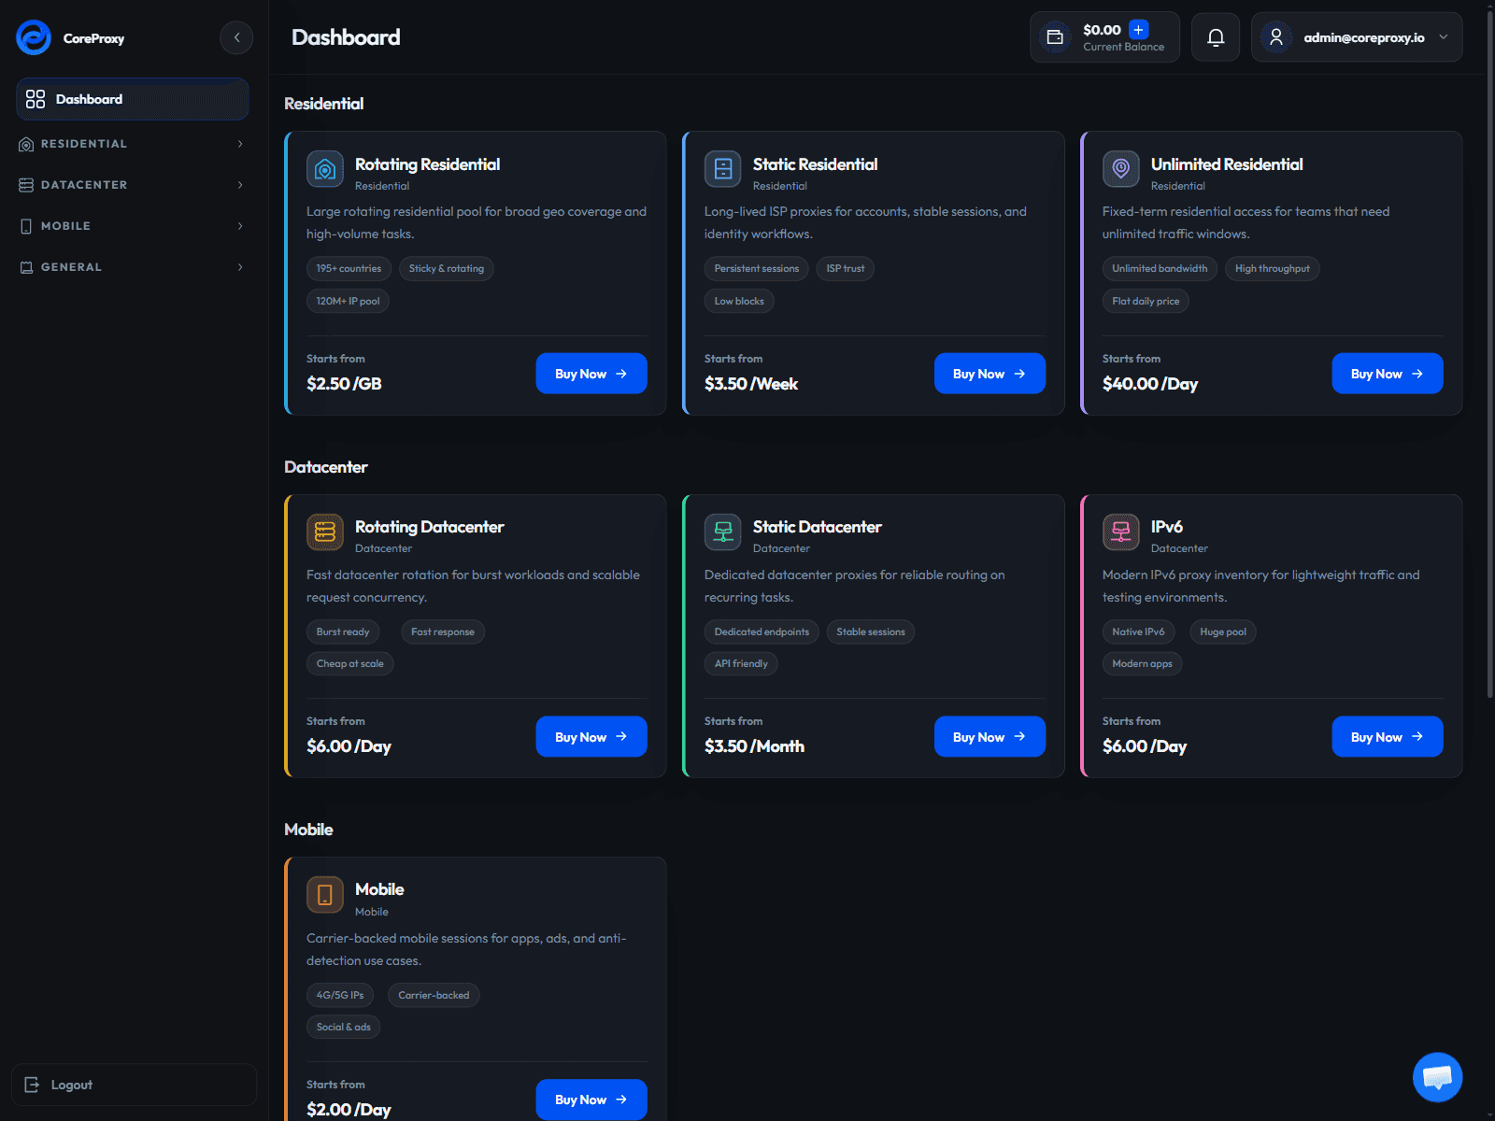Buy Now for IPv6 plan
Image resolution: width=1495 pixels, height=1121 pixels.
(x=1388, y=737)
